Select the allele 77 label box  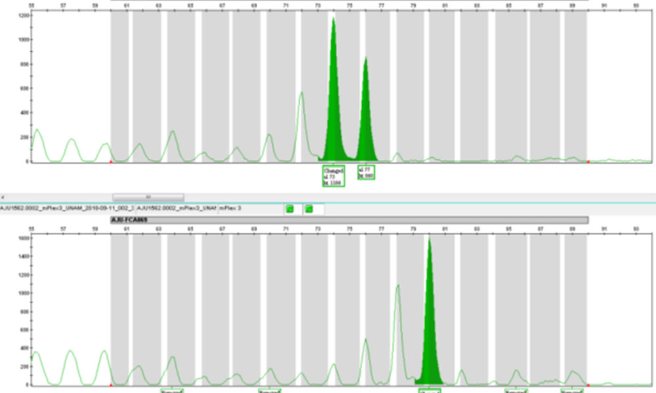[x=366, y=172]
